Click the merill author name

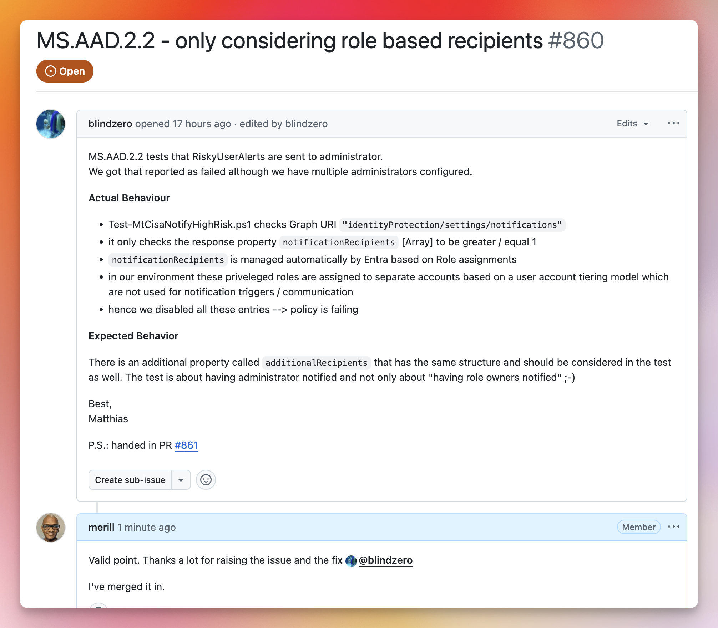(x=101, y=527)
